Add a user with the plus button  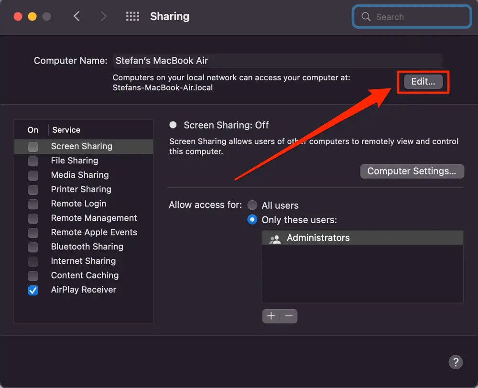pos(271,316)
